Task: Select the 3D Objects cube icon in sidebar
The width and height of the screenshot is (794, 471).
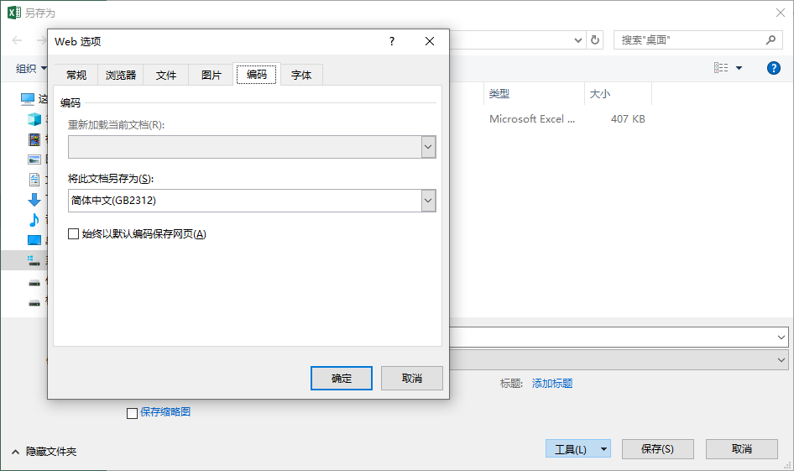Action: [x=34, y=119]
